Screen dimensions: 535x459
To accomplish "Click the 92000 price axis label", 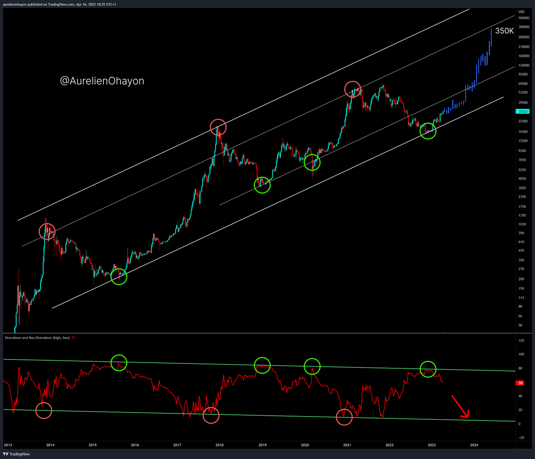I will 523,75.
